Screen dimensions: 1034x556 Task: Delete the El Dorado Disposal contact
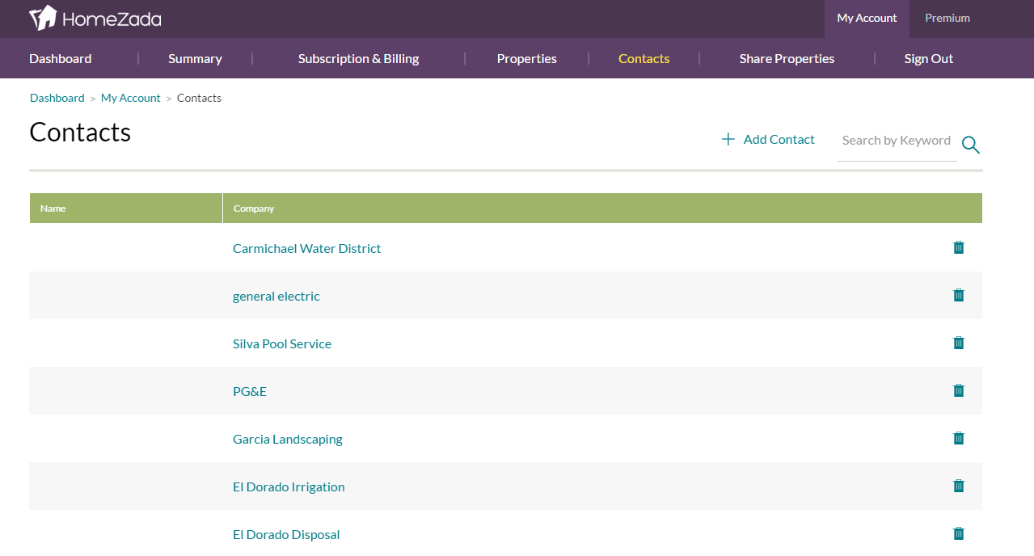959,533
